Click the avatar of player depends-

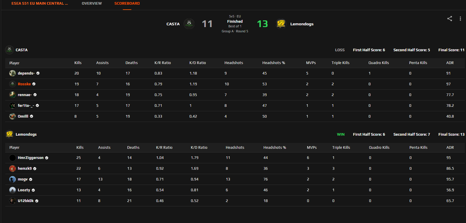point(13,73)
